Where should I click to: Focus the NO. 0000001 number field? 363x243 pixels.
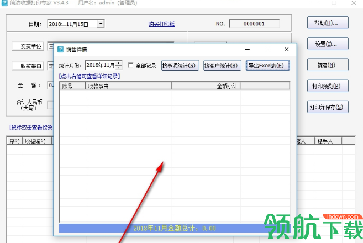point(254,24)
